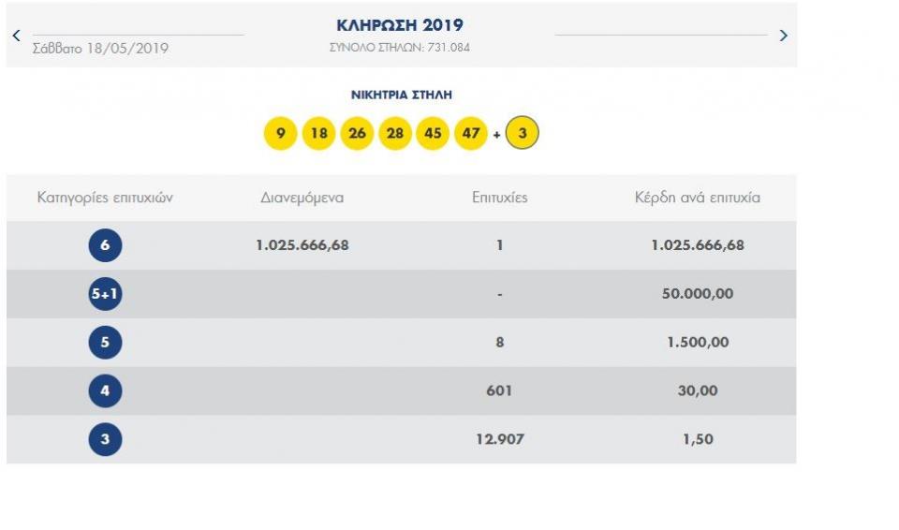Click the Διανεμόμενα column header
This screenshot has width=899, height=530.
302,198
